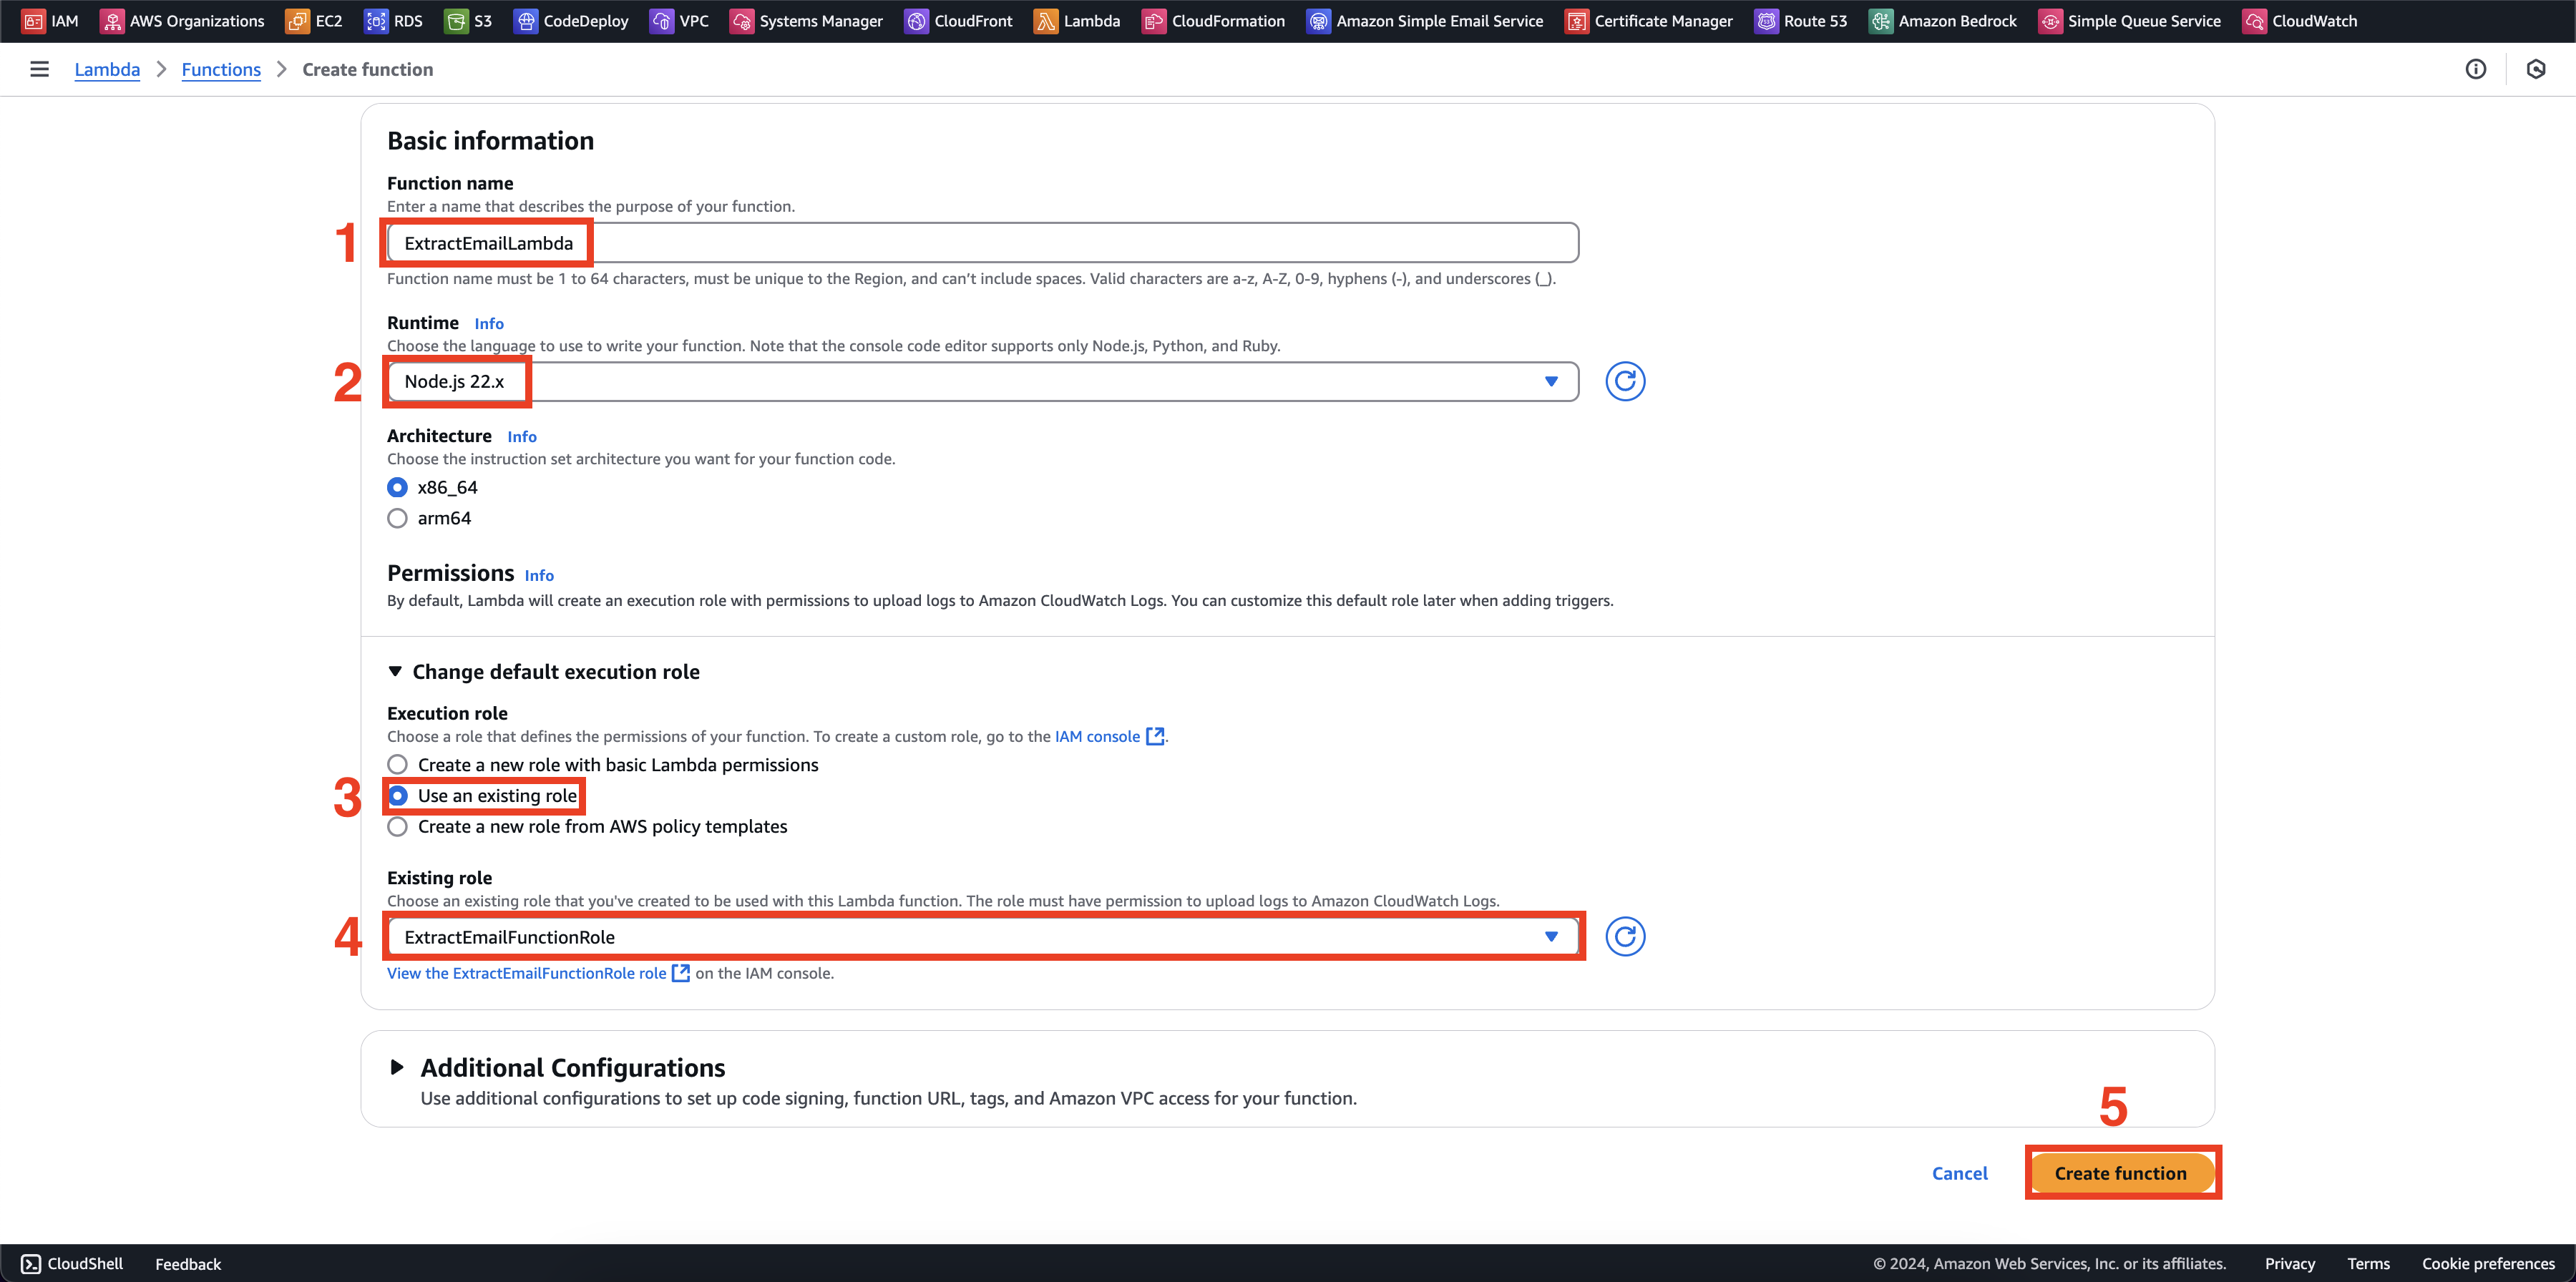The image size is (2576, 1282).
Task: Click the Function name input field
Action: click(983, 243)
